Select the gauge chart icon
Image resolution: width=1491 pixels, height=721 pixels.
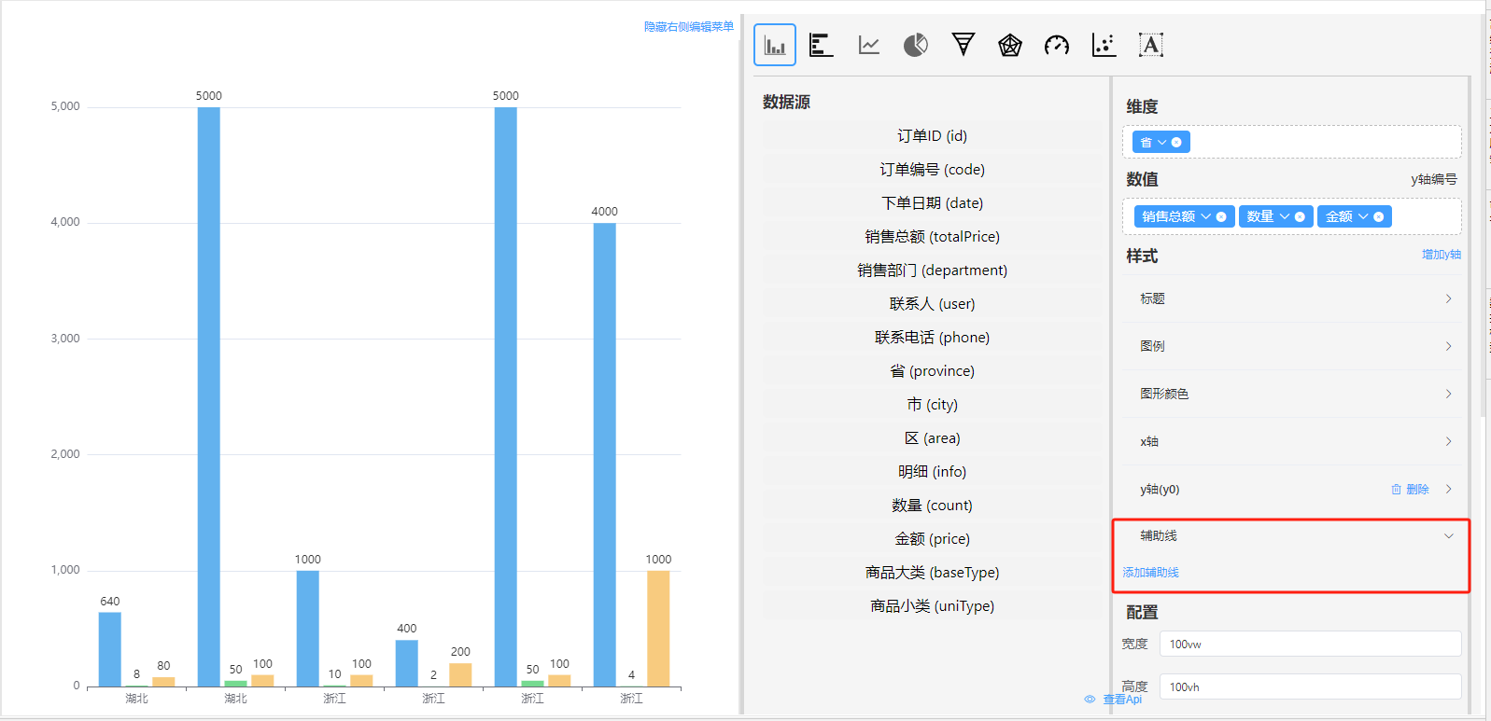[x=1057, y=45]
